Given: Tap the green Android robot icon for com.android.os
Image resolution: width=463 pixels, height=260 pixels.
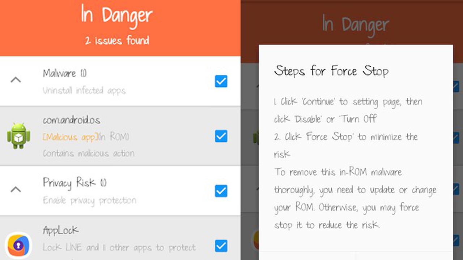Looking at the screenshot, I should (x=19, y=136).
